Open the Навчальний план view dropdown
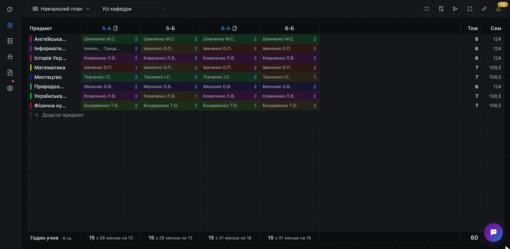 pyautogui.click(x=61, y=9)
